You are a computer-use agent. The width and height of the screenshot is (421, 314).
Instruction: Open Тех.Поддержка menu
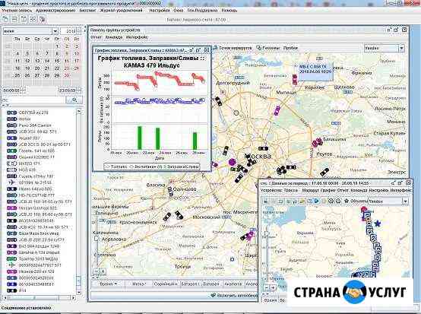[202, 10]
